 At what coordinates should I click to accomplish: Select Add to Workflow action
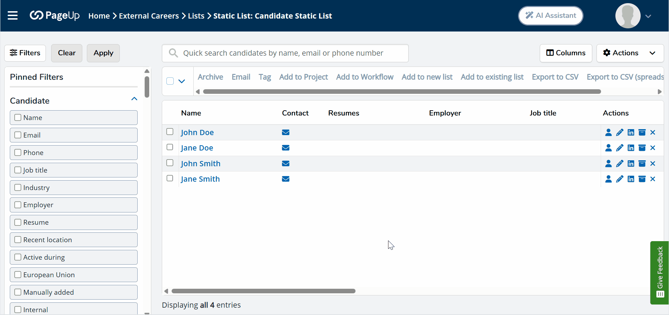tap(364, 77)
